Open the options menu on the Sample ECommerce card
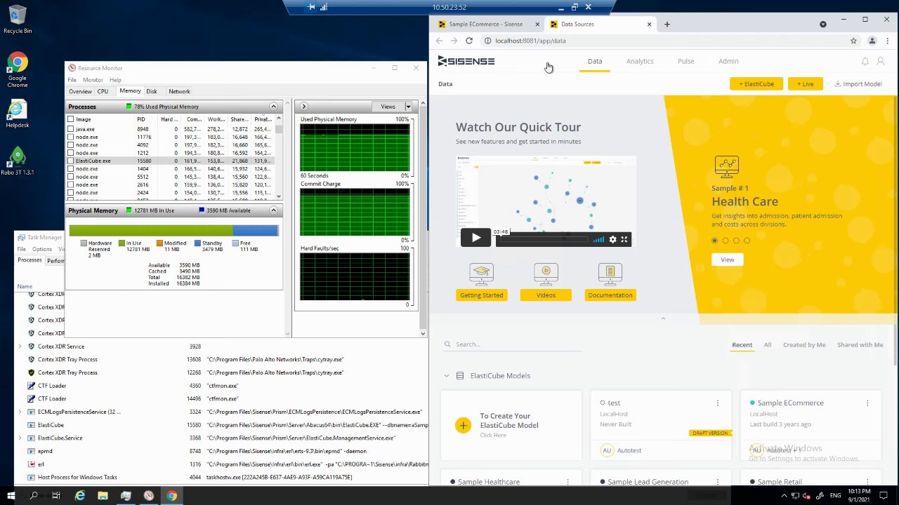Screen dimensions: 899x505 [x=867, y=403]
